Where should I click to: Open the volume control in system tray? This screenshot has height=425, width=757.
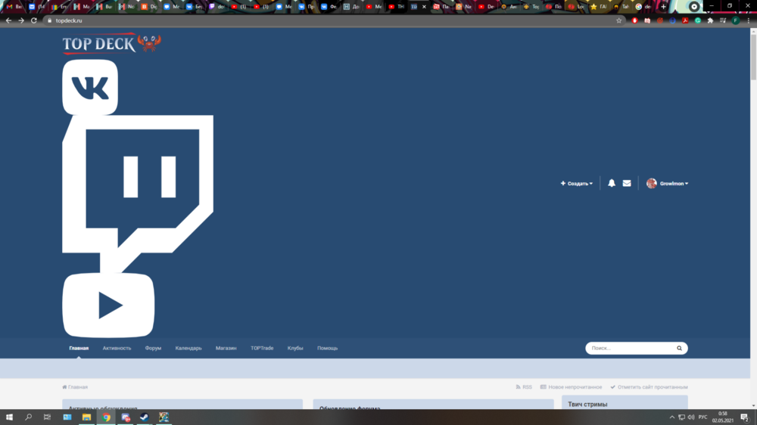click(x=691, y=417)
